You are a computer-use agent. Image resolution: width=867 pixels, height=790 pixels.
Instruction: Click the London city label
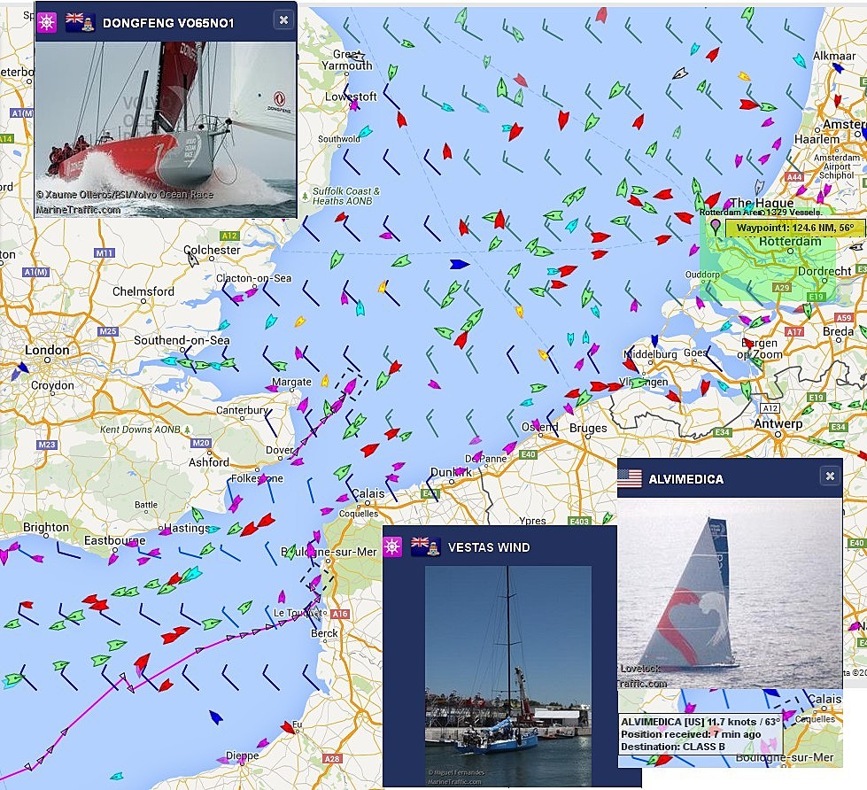point(47,350)
